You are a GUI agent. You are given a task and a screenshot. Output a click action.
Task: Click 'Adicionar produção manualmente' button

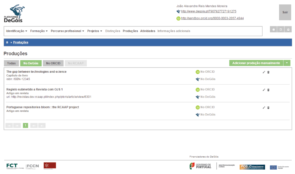coord(256,63)
